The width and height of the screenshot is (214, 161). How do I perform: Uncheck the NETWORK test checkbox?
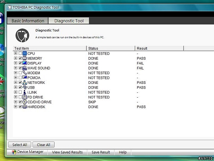[20, 83]
